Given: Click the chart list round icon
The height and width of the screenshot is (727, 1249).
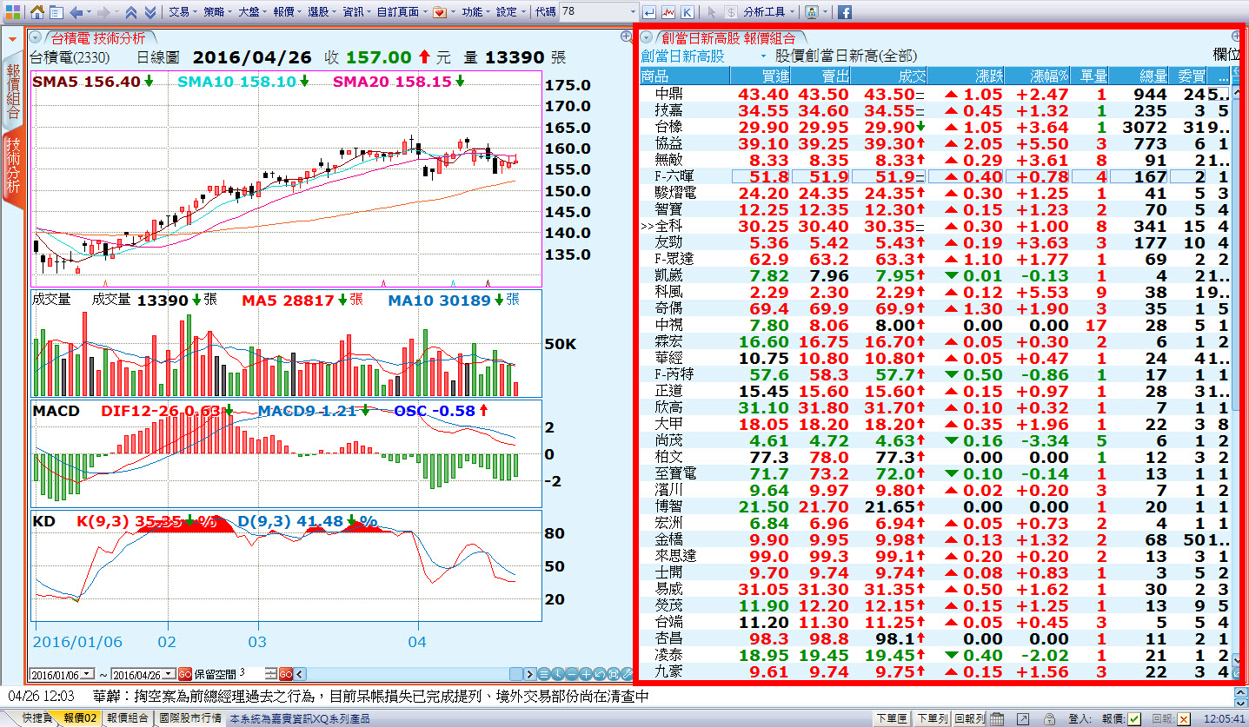Looking at the screenshot, I should (544, 673).
